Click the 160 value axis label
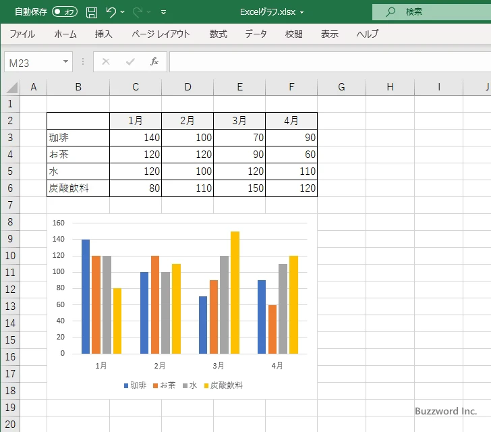This screenshot has width=491, height=432. point(58,223)
